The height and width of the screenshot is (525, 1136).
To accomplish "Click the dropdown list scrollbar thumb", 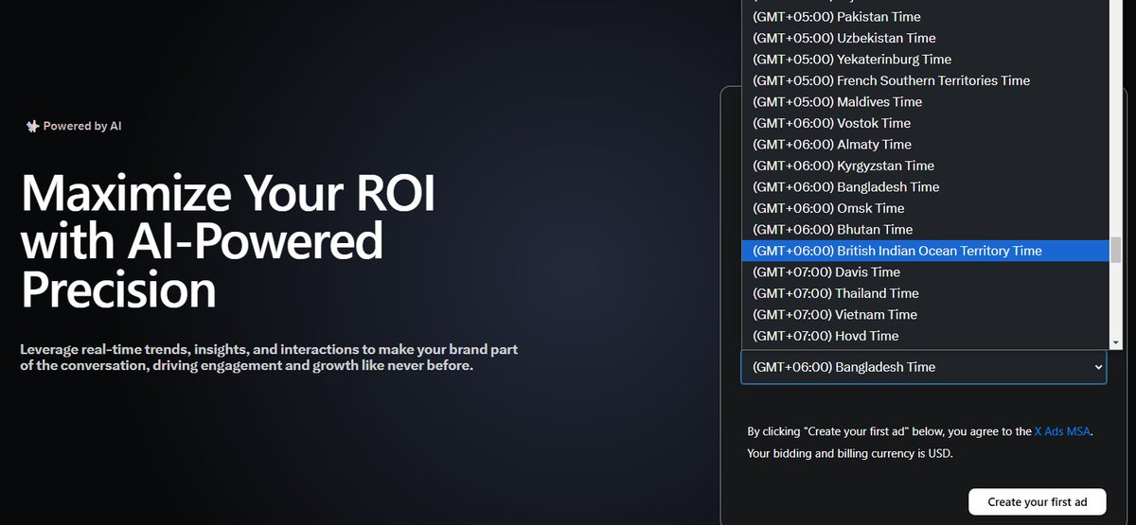I will (1116, 250).
